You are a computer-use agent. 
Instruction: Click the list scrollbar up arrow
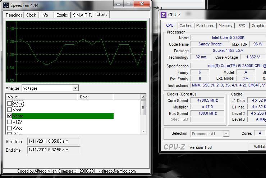pos(143,97)
